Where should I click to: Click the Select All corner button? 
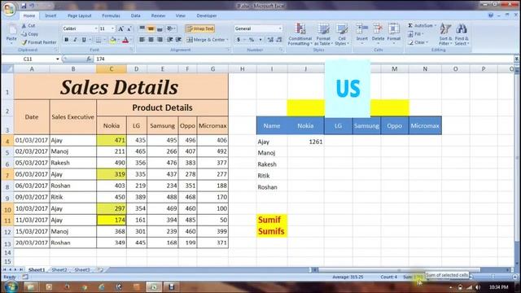[x=7, y=69]
